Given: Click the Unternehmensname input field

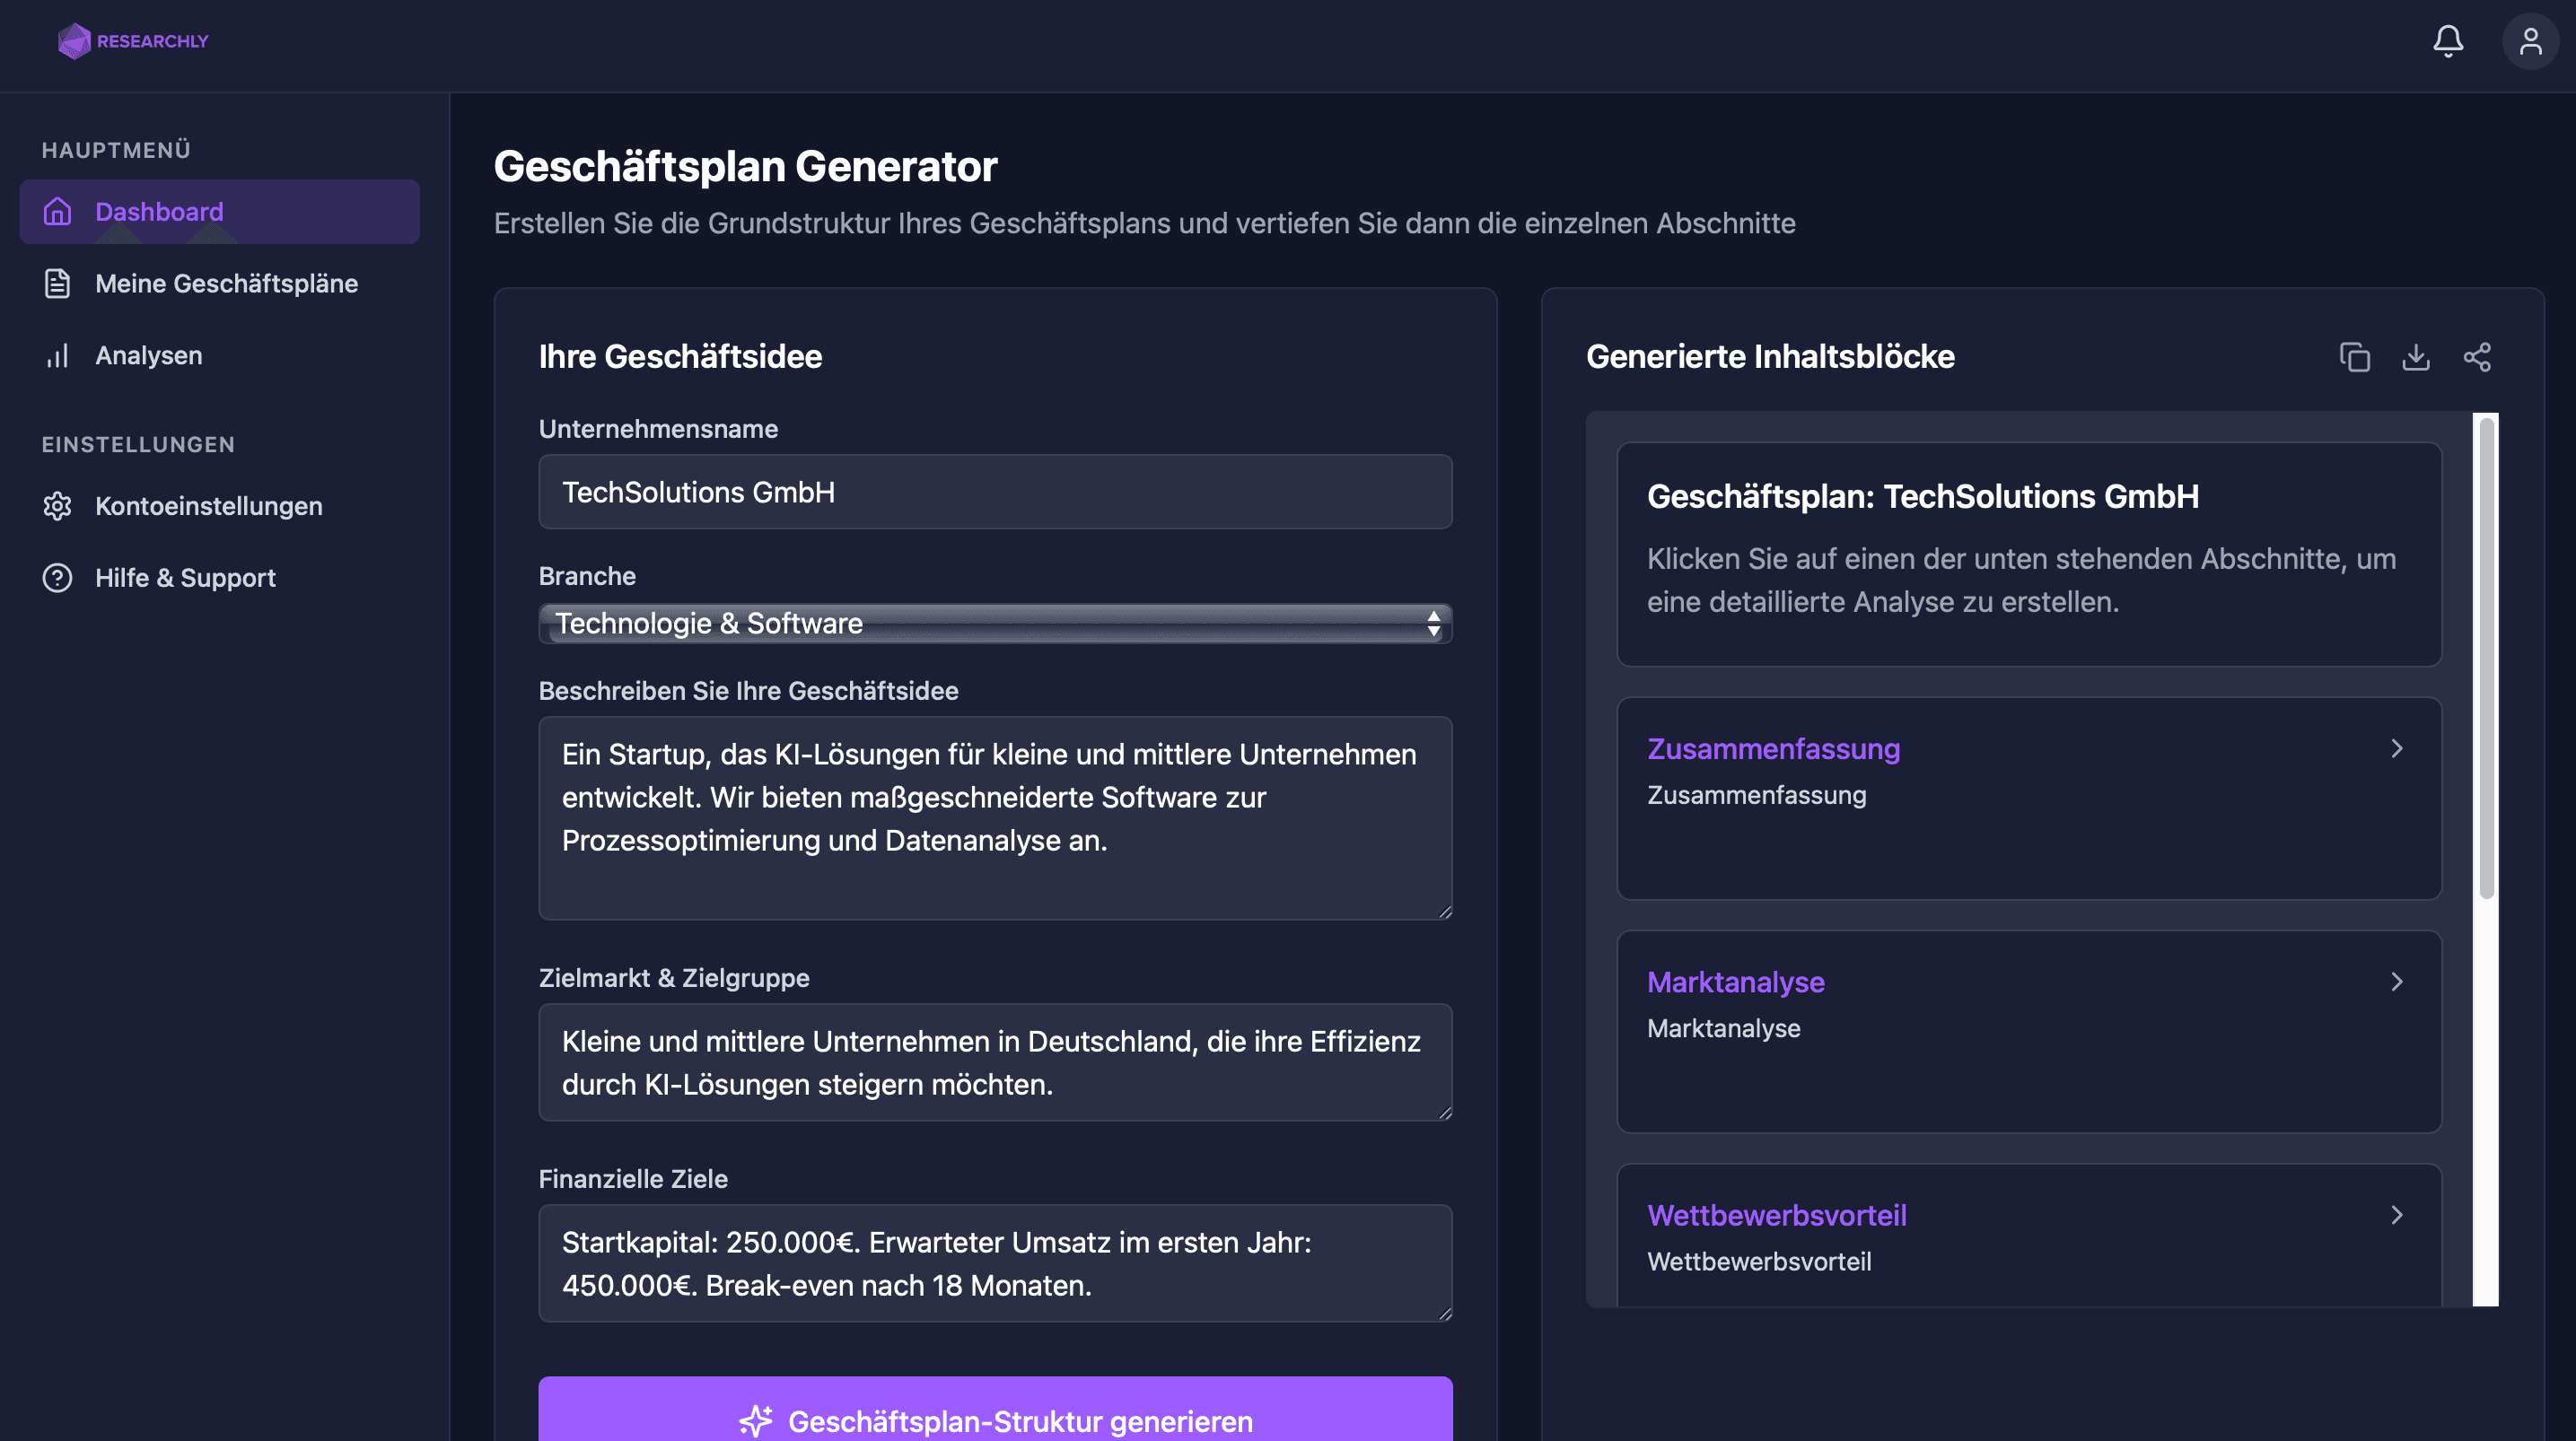Looking at the screenshot, I should [995, 491].
